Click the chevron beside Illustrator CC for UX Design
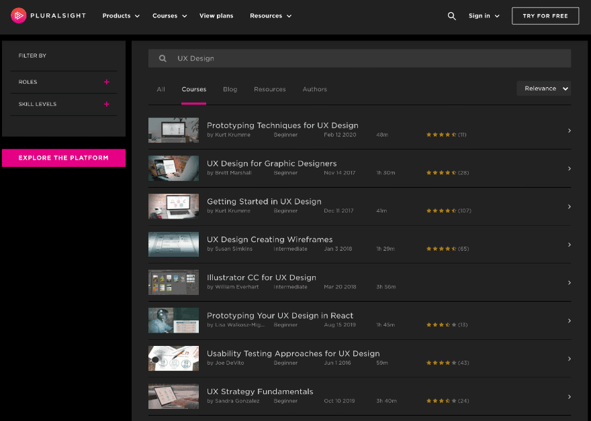This screenshot has height=421, width=591. (568, 282)
